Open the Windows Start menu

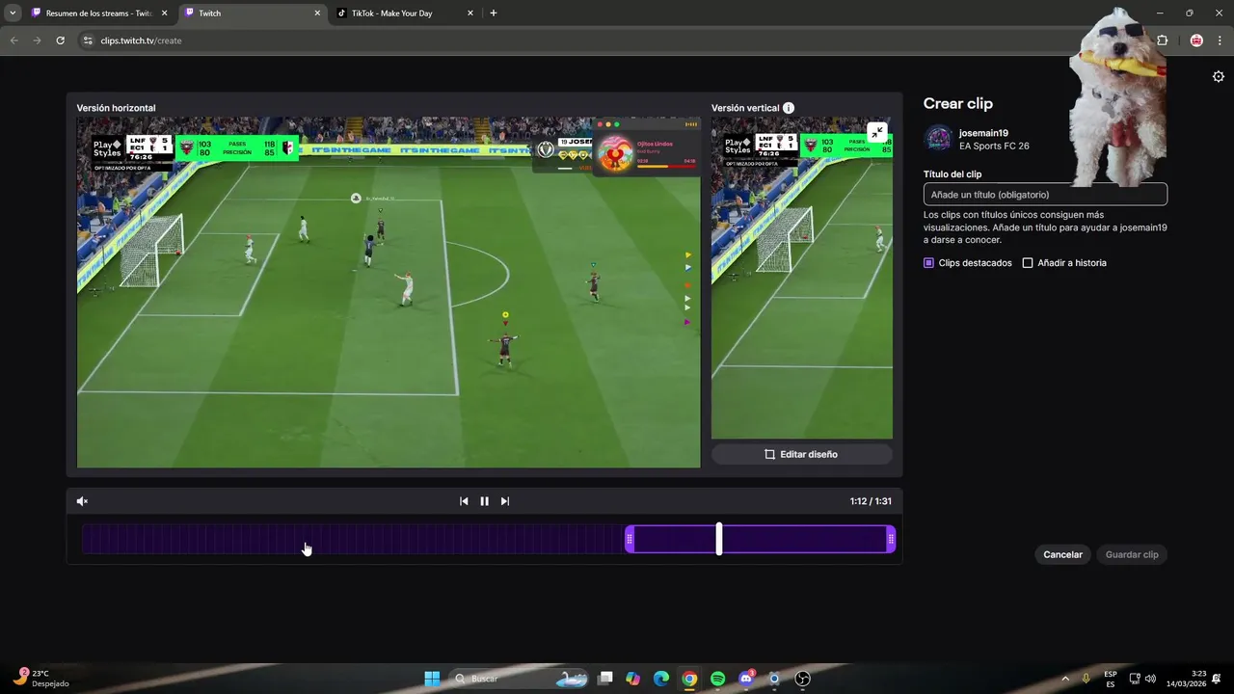pos(432,679)
